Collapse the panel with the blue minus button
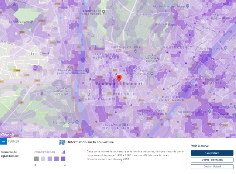This screenshot has width=236, height=174. (x=3, y=141)
